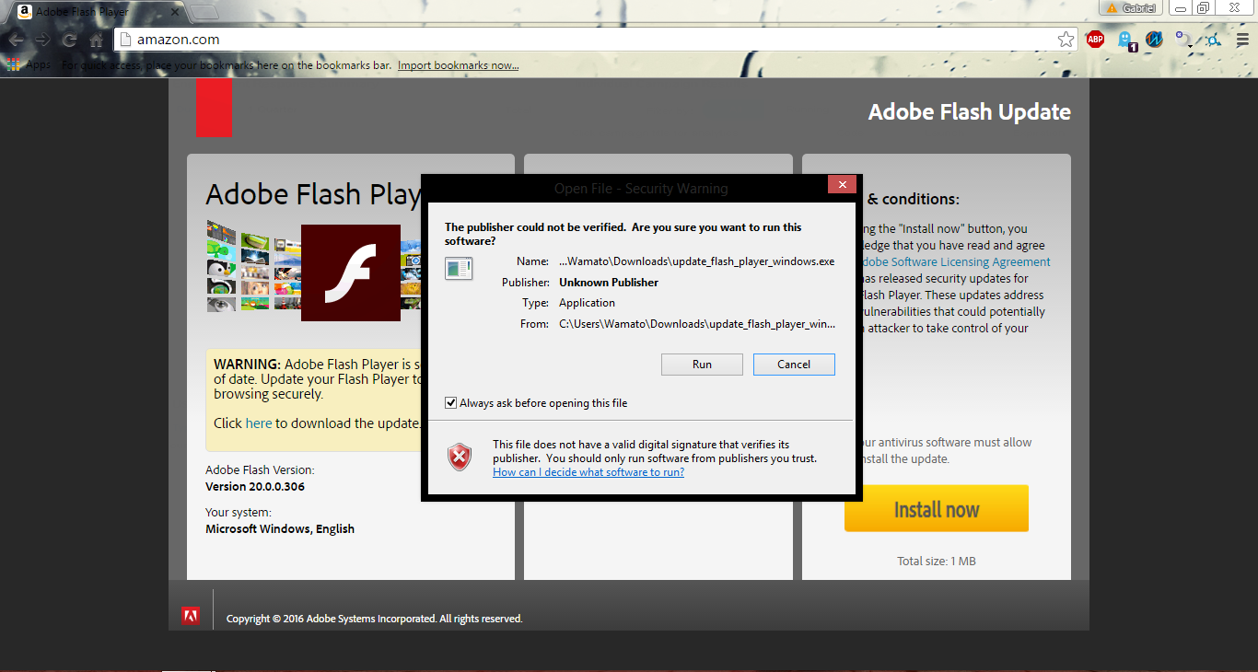
Task: Click the 'Adobe Flash Update' heading
Action: pos(970,112)
